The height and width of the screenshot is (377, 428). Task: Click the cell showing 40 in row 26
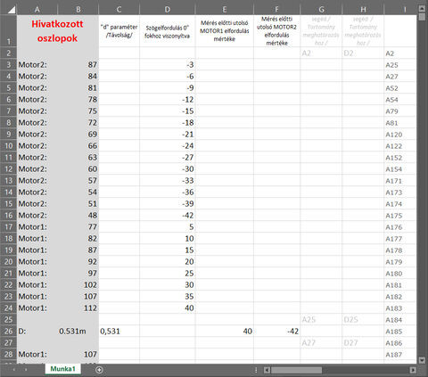(x=225, y=332)
